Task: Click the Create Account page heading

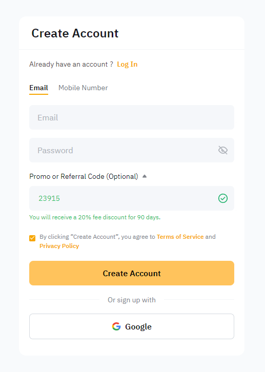Action: [75, 33]
